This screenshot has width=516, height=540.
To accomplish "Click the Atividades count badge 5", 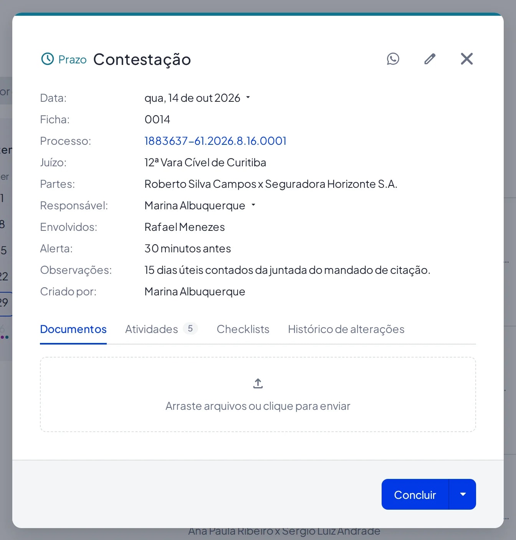I will click(x=190, y=328).
